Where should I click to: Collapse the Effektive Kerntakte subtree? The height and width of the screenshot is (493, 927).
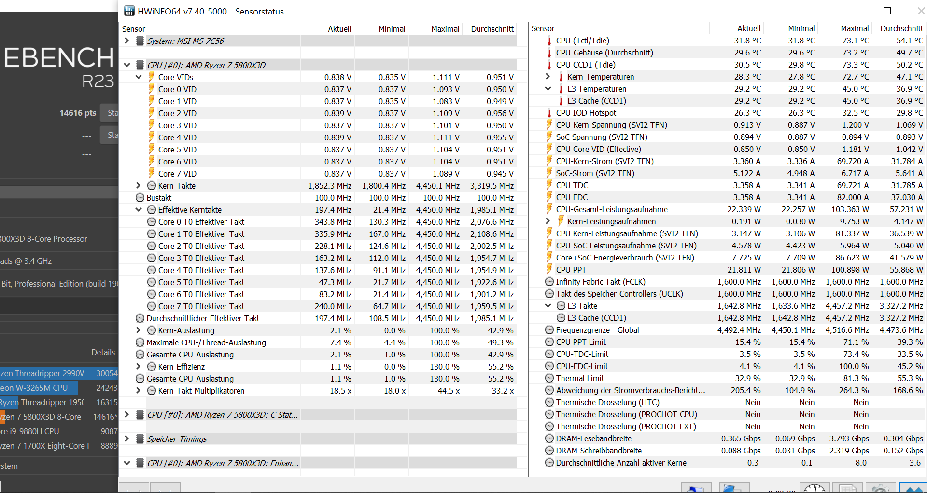pos(139,209)
